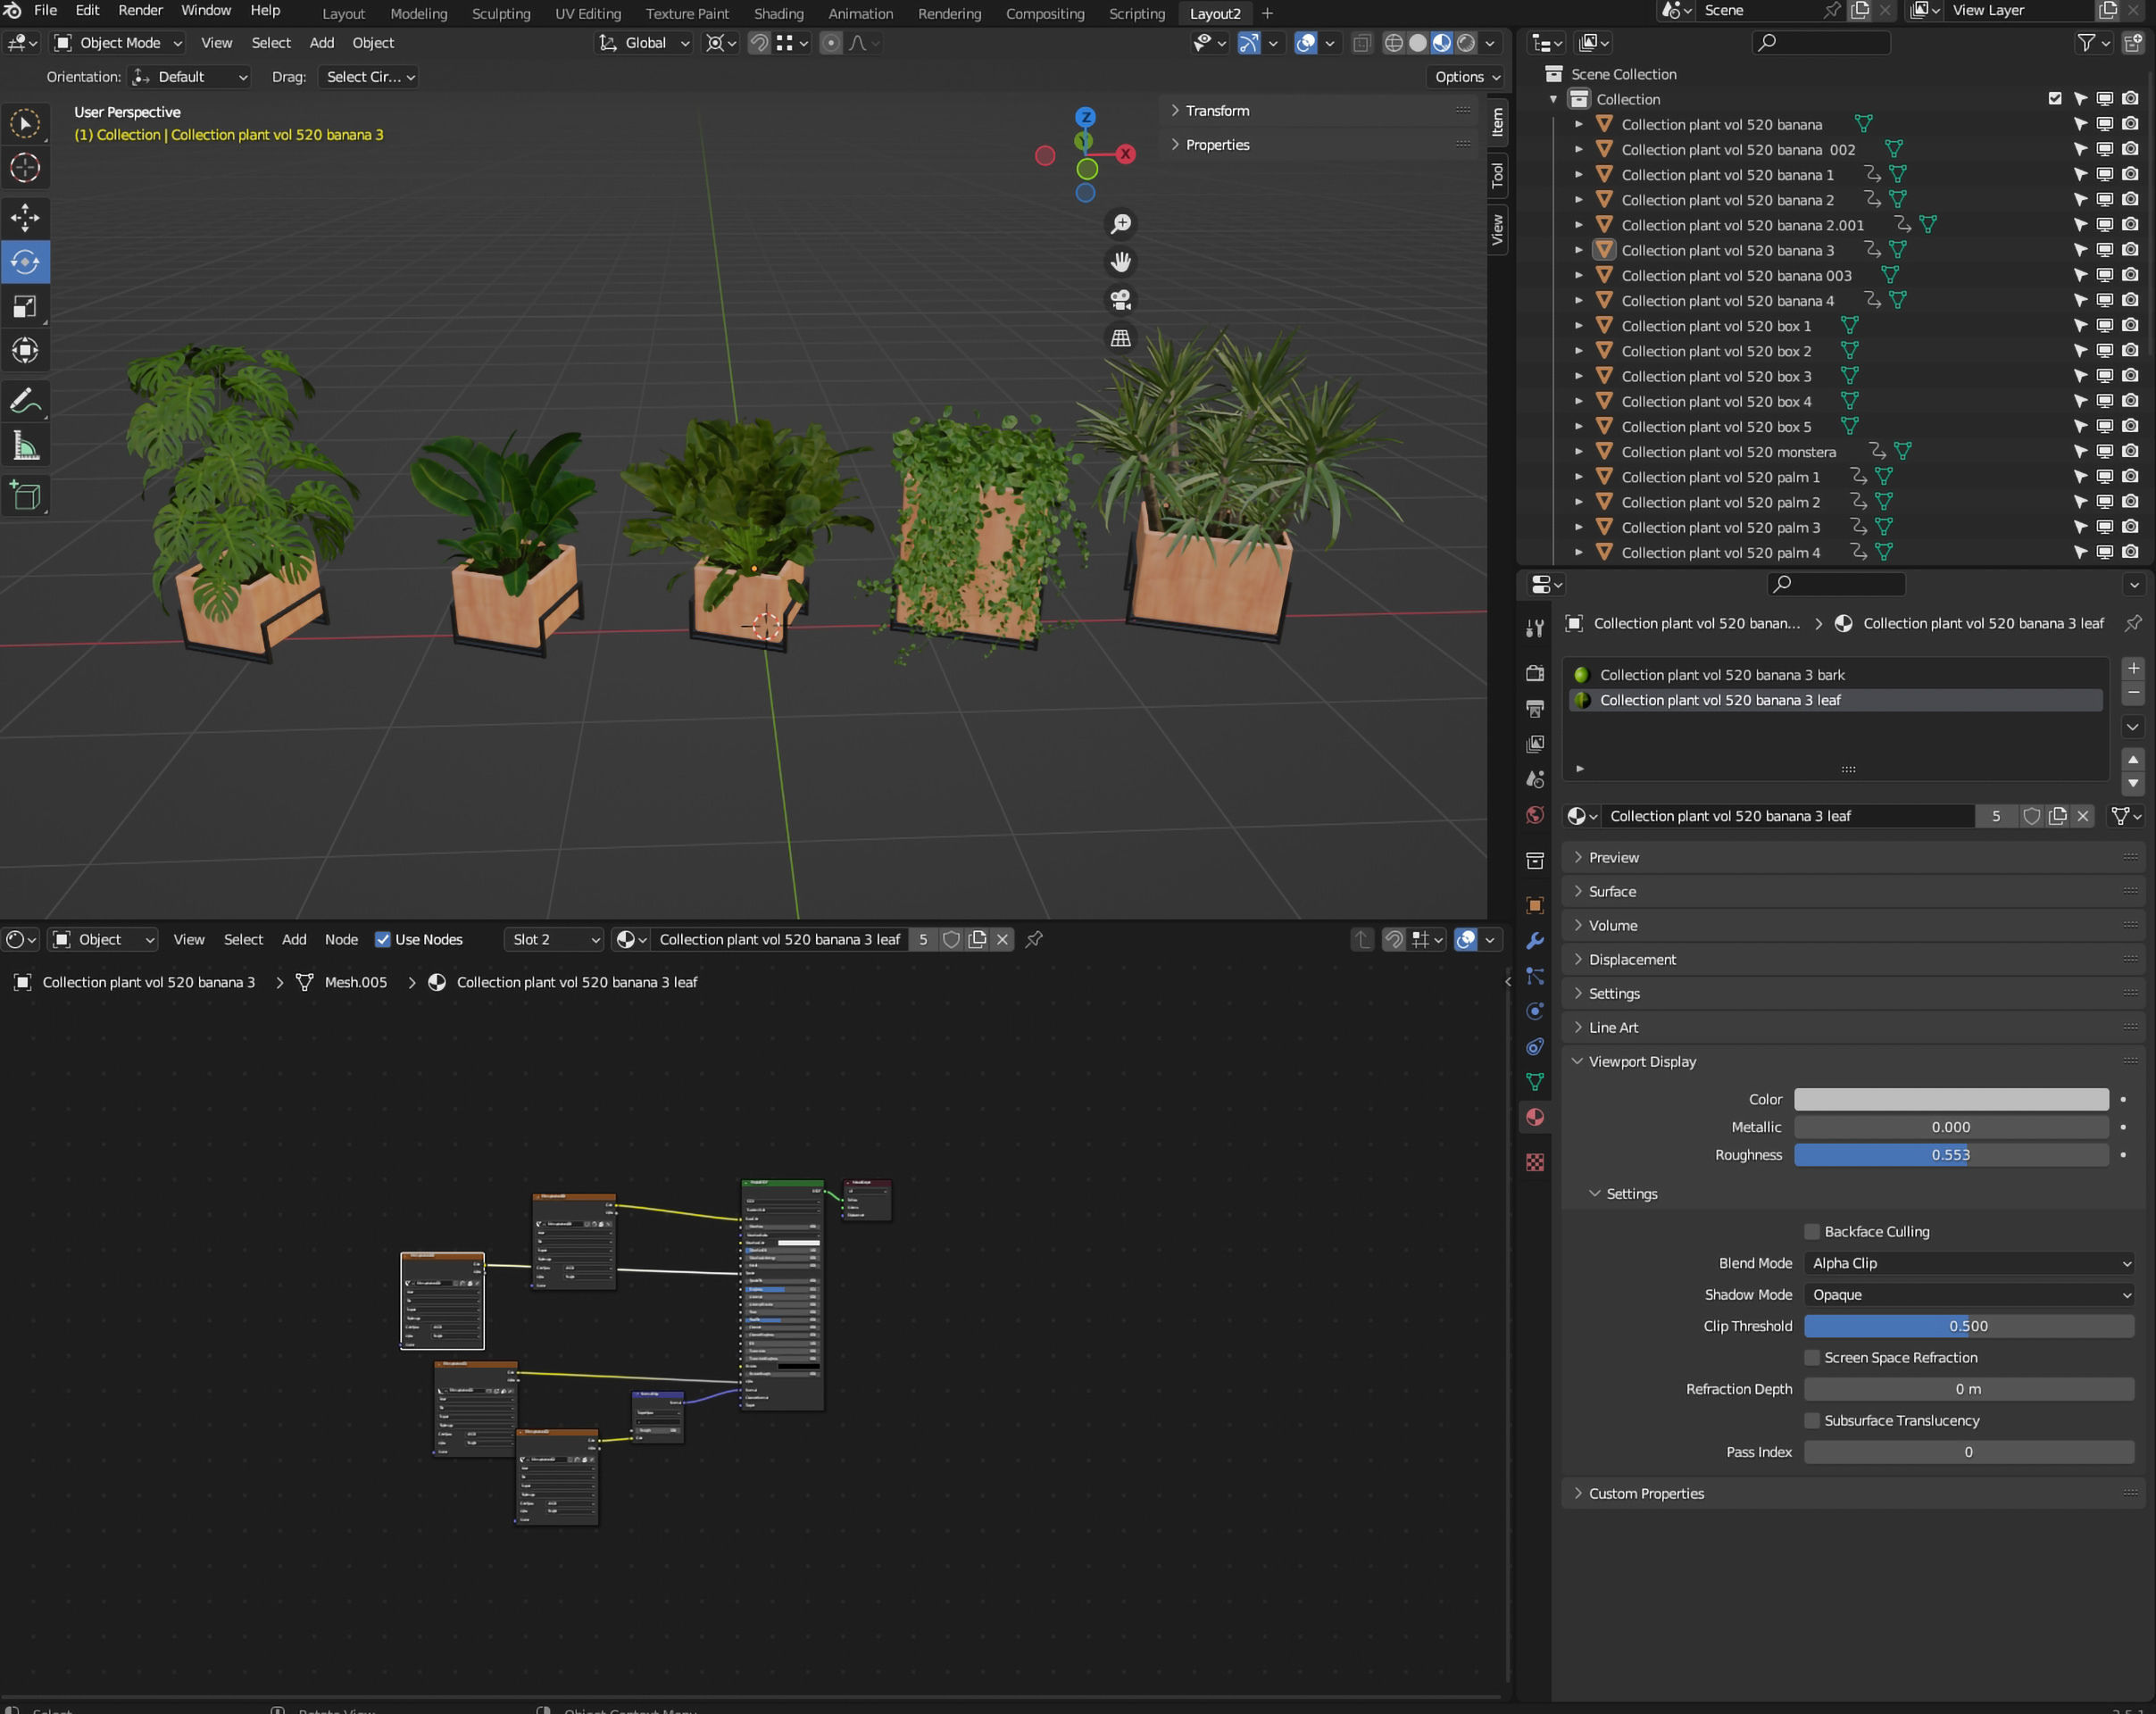Click Viewport Display Color swatch

[1951, 1099]
